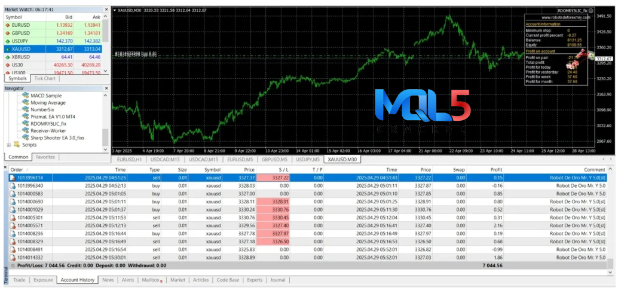Click the icon of buy order 1014000583
This screenshot has width=618, height=290.
[x=12, y=194]
